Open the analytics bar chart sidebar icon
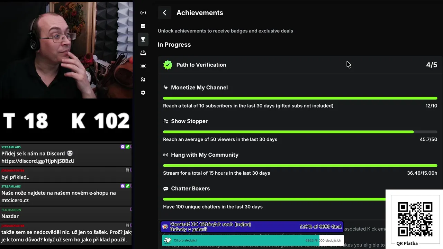Screen dimensions: 443x249 (143, 26)
